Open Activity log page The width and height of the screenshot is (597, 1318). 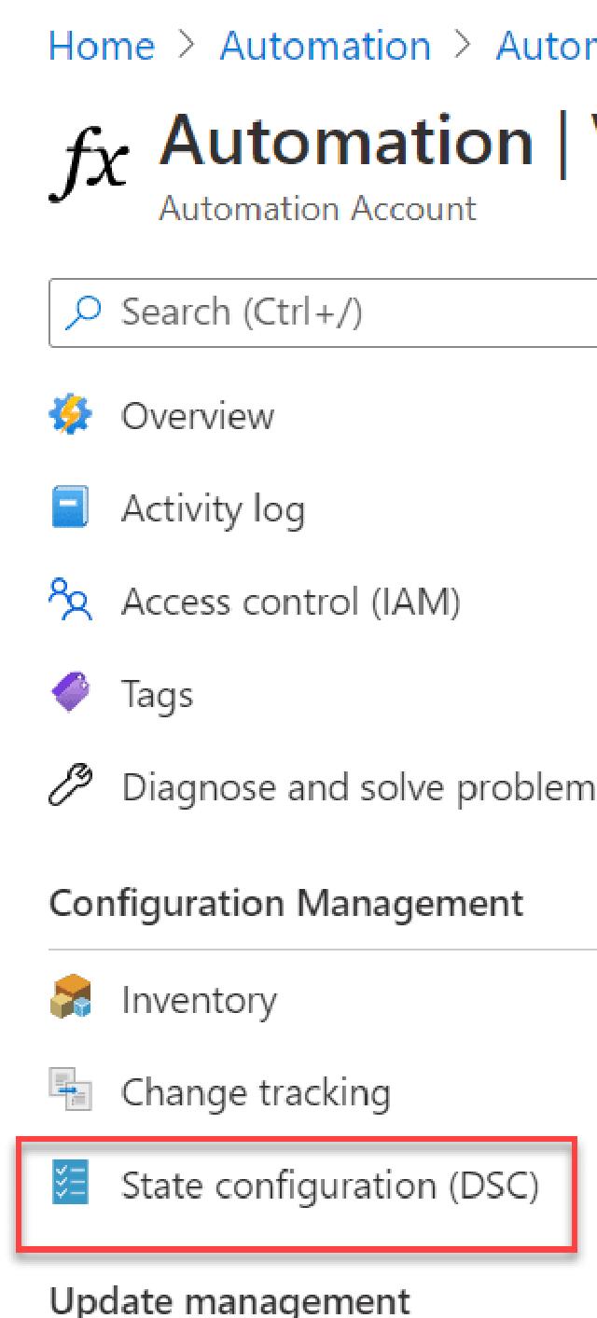(213, 509)
